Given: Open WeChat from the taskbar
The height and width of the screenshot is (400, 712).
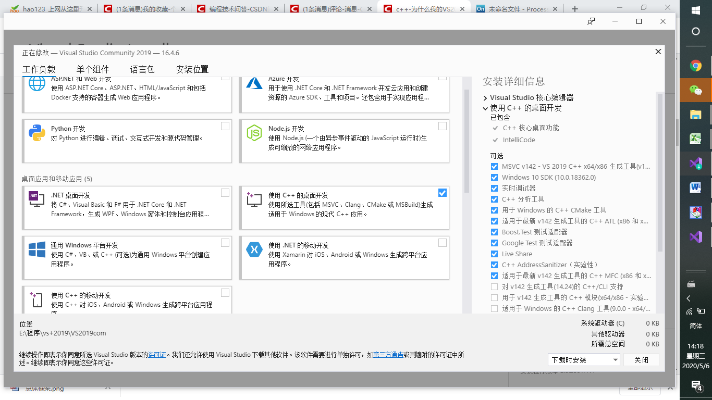Looking at the screenshot, I should tap(695, 90).
